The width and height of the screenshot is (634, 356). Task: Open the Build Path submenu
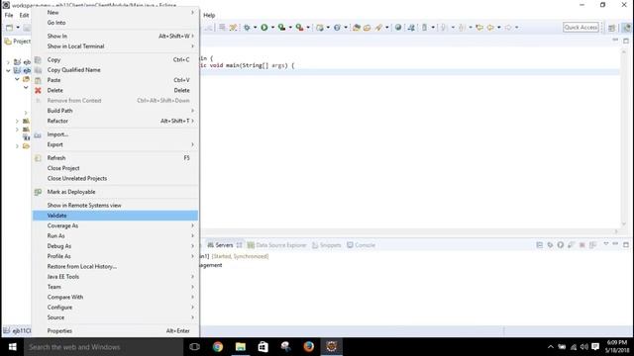[115, 111]
